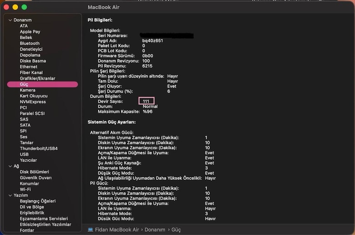Screen dimensions: 355x235
Task: Open the Yazıcılar entry
Action: 28,160
